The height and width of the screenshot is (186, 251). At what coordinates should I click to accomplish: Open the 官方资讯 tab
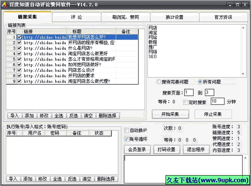point(223,17)
